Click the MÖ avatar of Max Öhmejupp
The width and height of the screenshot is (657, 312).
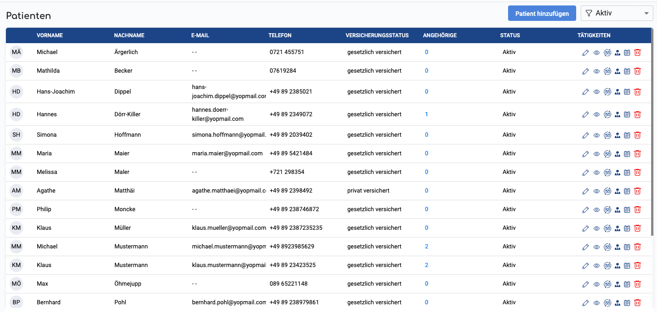pyautogui.click(x=16, y=284)
